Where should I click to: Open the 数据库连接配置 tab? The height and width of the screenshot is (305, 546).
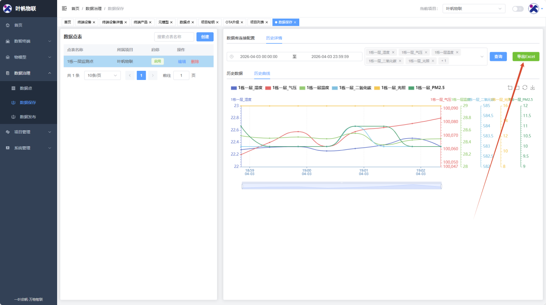241,38
